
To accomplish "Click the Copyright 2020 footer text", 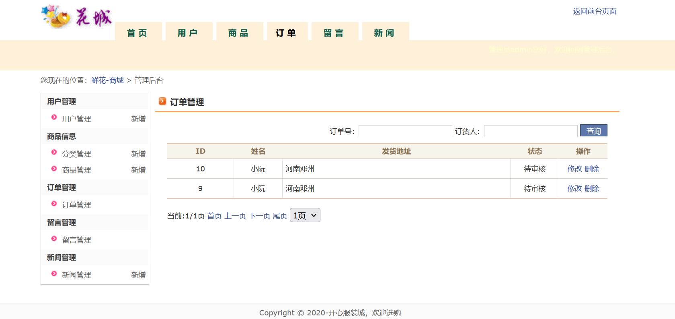I will pyautogui.click(x=330, y=313).
